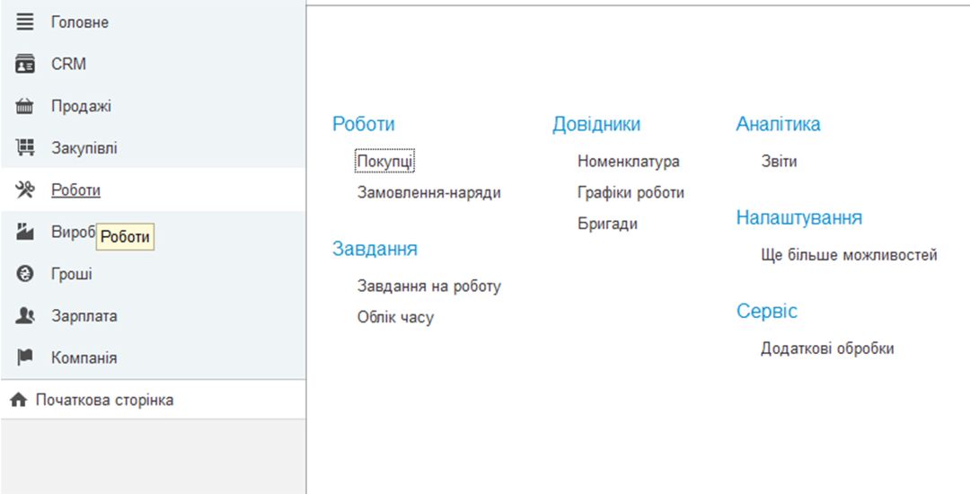Switch to the Закупівлі section

coord(84,148)
